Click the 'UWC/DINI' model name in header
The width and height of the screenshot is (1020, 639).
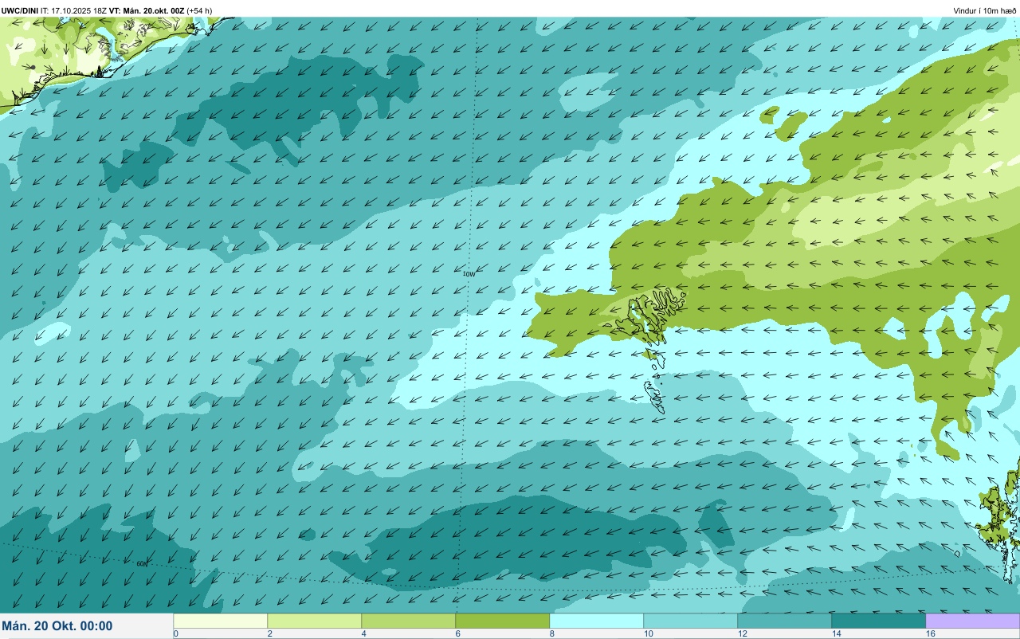20,10
